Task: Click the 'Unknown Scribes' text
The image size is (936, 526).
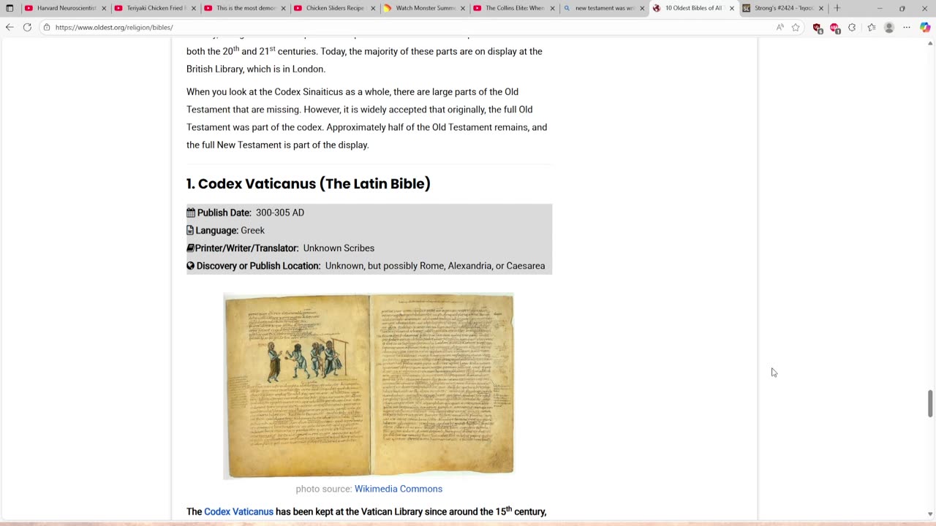Action: pyautogui.click(x=339, y=248)
